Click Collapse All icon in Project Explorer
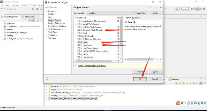207x111 pixels. point(29,20)
